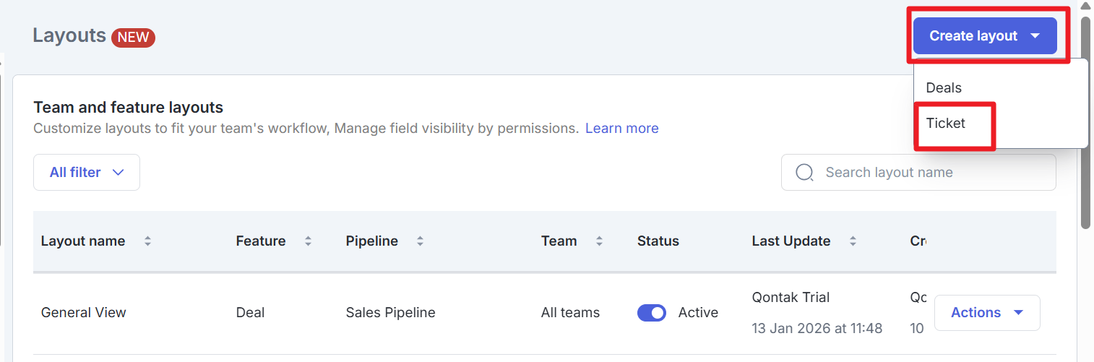This screenshot has width=1094, height=362.
Task: Collapse the Create layout dropdown
Action: [984, 36]
